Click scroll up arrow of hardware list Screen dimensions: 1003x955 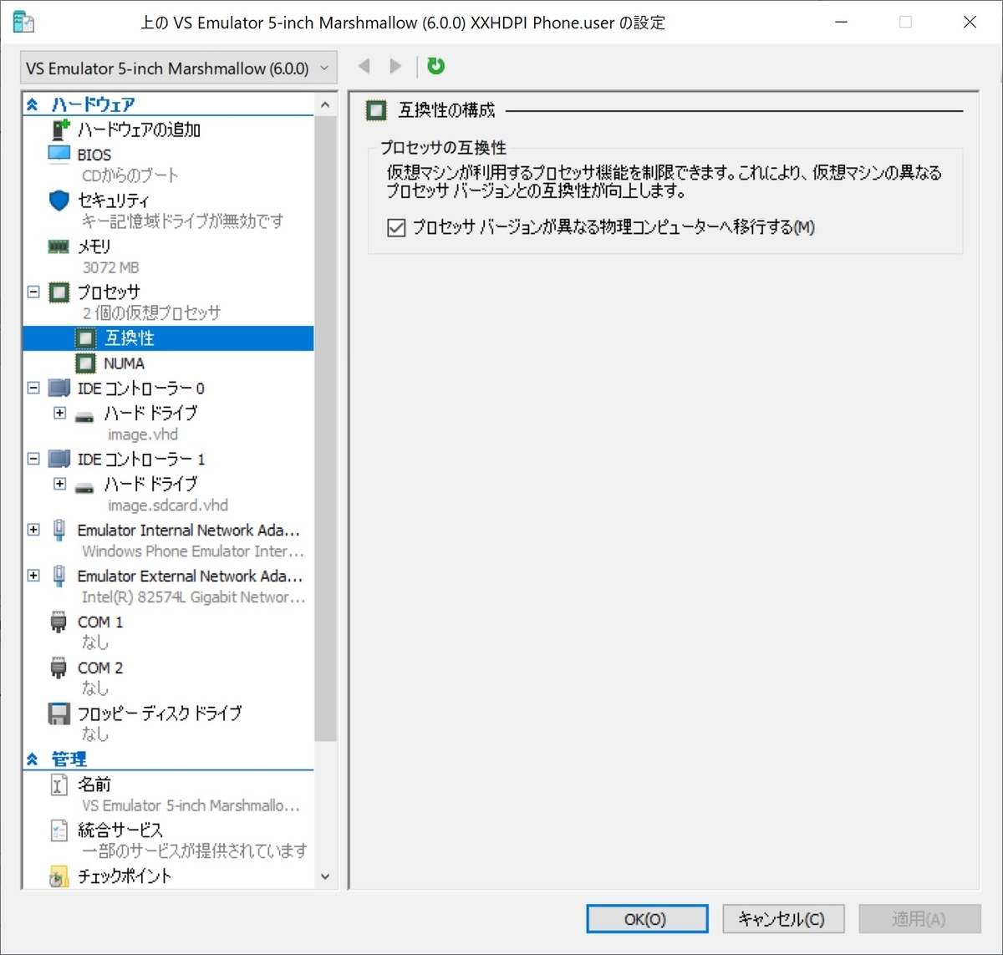(325, 104)
